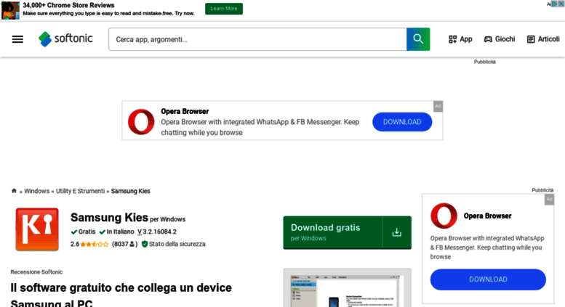Click the Ad badge on center ad

[438, 107]
